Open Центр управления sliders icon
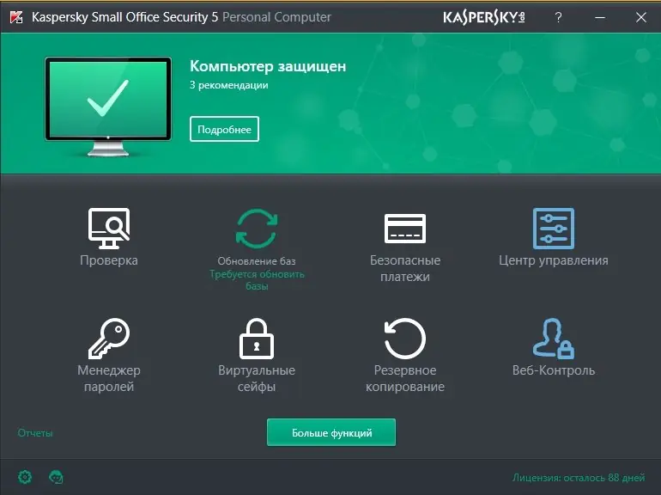This screenshot has width=661, height=495. click(554, 229)
